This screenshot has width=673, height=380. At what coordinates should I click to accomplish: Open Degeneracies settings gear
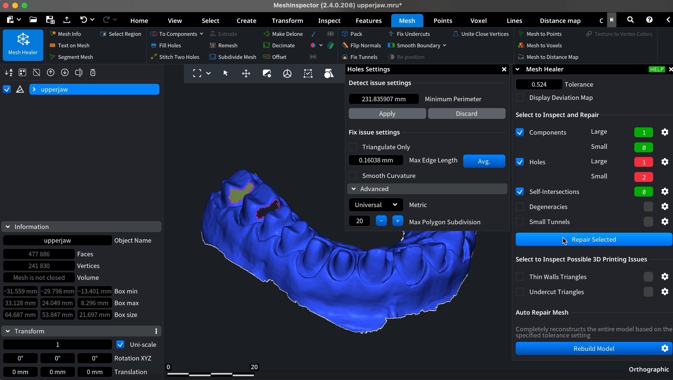point(665,207)
